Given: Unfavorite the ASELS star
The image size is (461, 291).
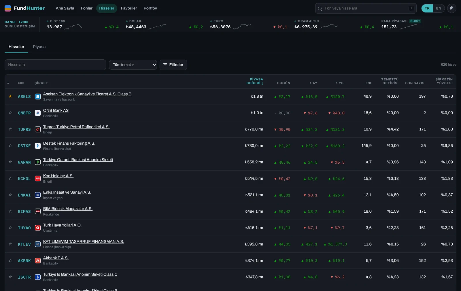Looking at the screenshot, I should click(x=10, y=96).
